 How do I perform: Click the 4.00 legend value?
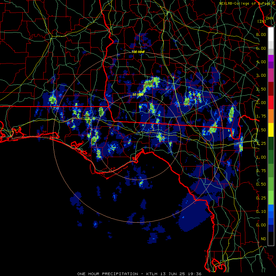click(x=261, y=62)
